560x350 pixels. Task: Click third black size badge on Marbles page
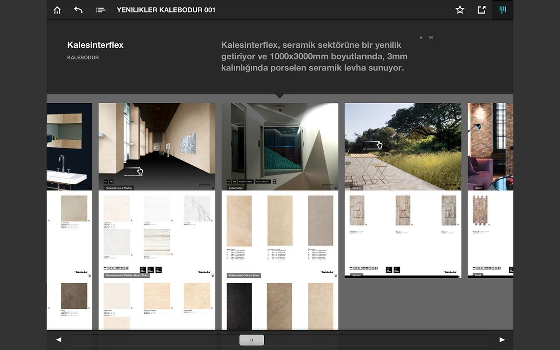pyautogui.click(x=158, y=270)
